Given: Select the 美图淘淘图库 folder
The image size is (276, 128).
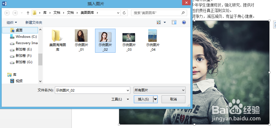Looking at the screenshot, I should (58, 41).
